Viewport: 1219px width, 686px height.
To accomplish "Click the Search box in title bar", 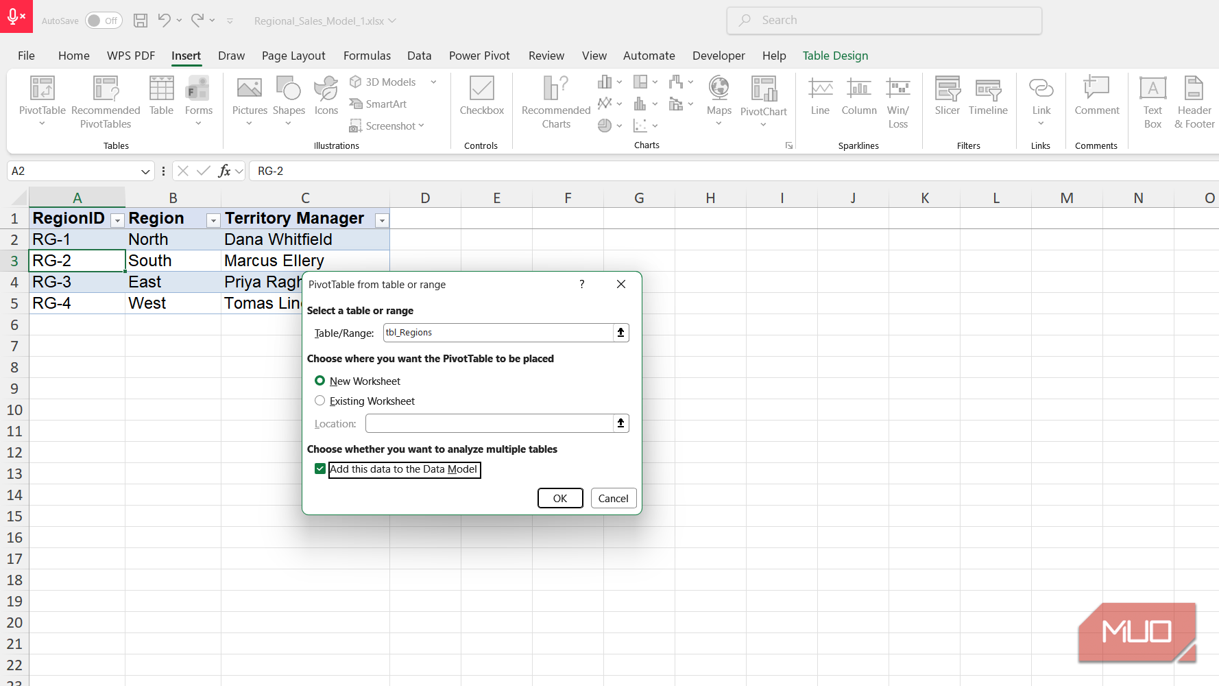I will pyautogui.click(x=884, y=21).
